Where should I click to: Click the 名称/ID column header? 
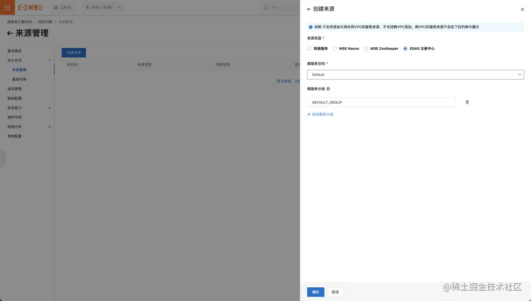[x=72, y=65]
